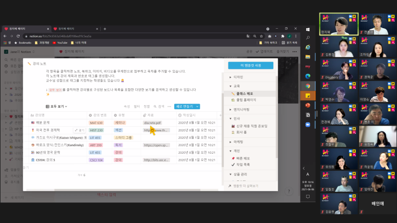The height and width of the screenshot is (223, 397).
Task: Click the Chrome zoom magnifier icon in address bar
Action: coord(255,36)
